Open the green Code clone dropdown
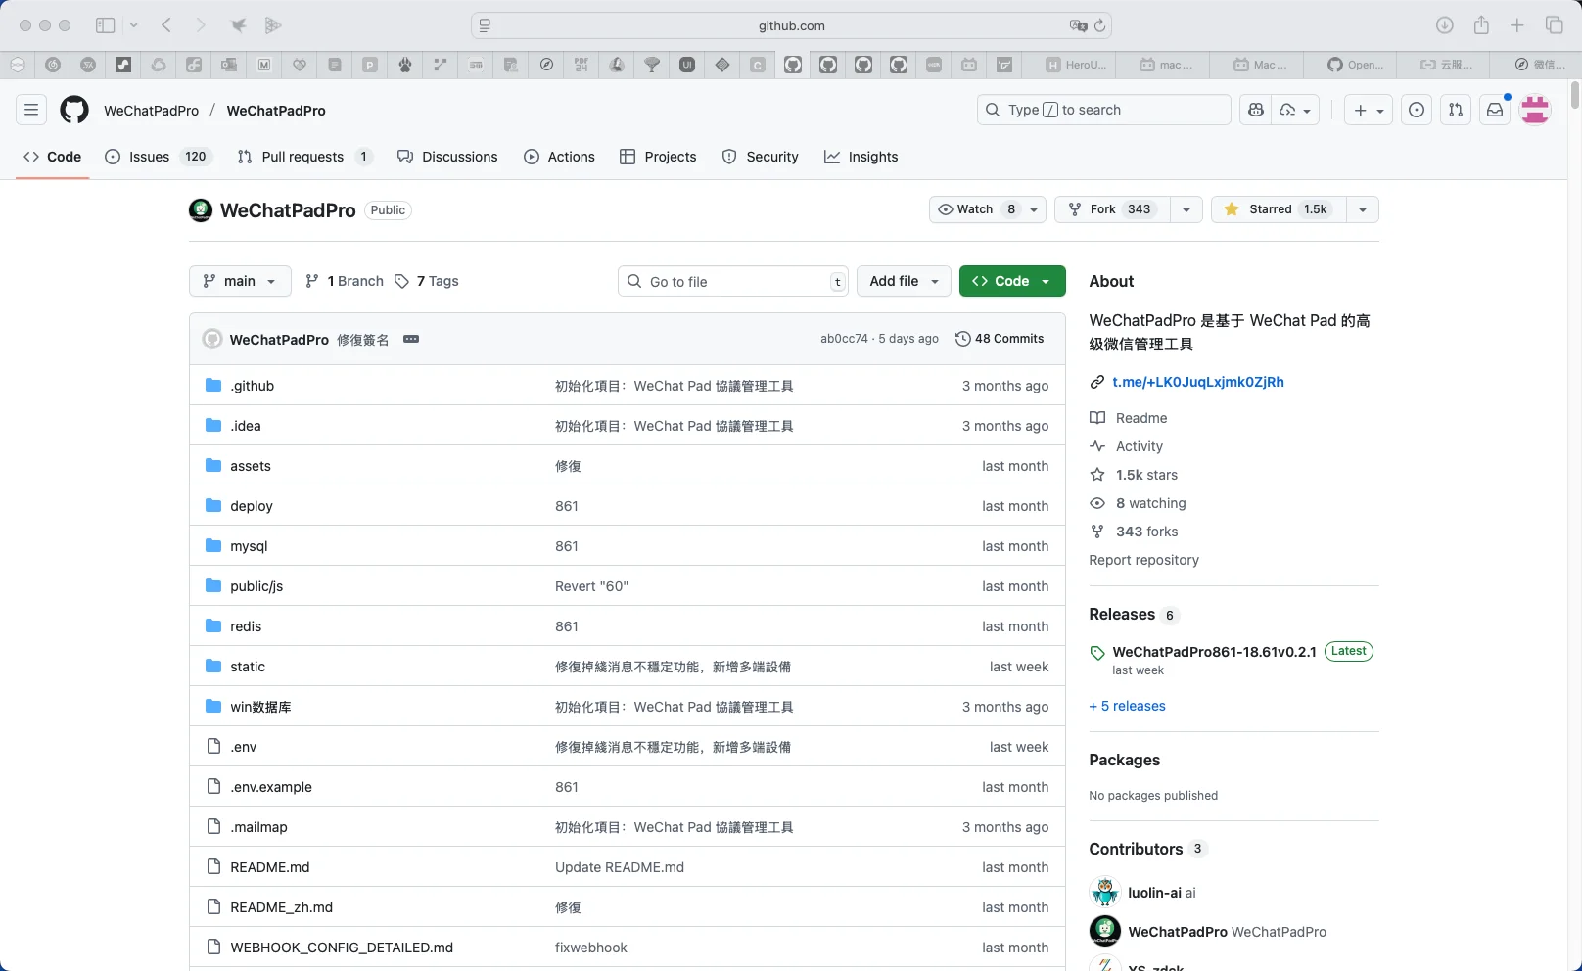 (x=1012, y=281)
